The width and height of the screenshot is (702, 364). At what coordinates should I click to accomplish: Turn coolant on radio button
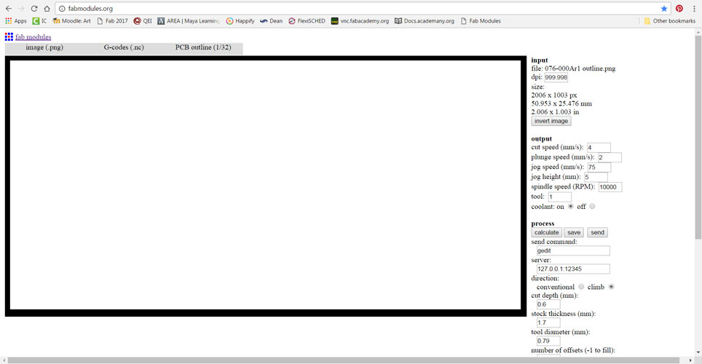click(x=570, y=207)
